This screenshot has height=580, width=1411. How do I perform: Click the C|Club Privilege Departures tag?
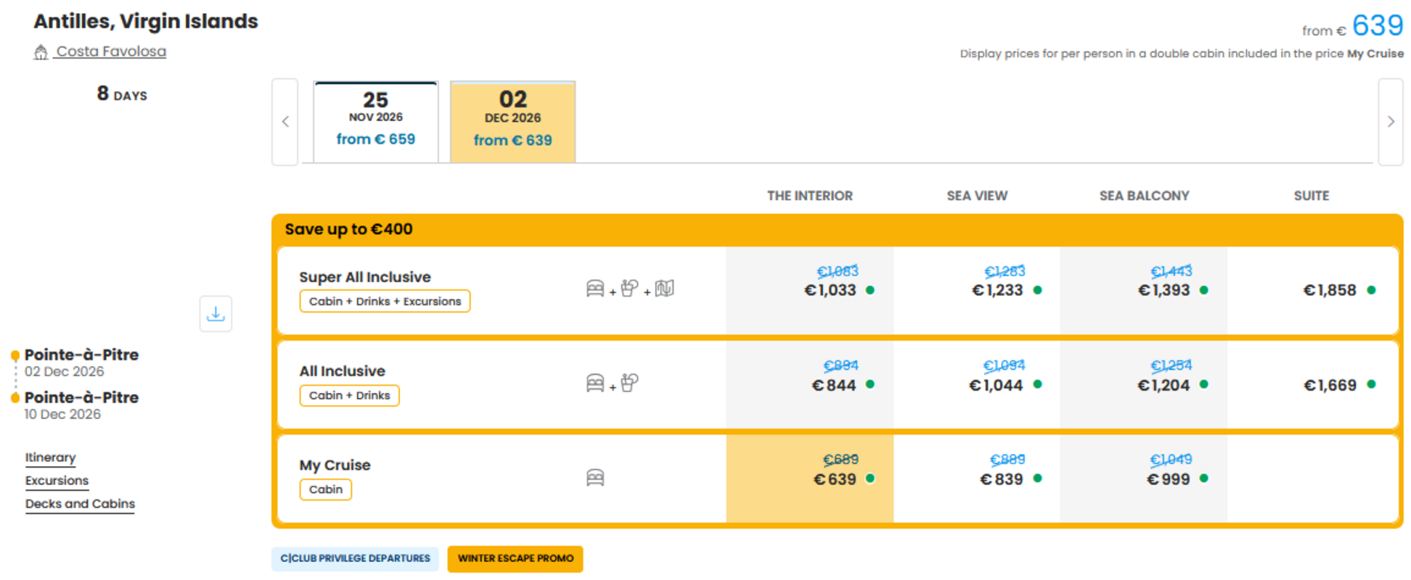(355, 558)
